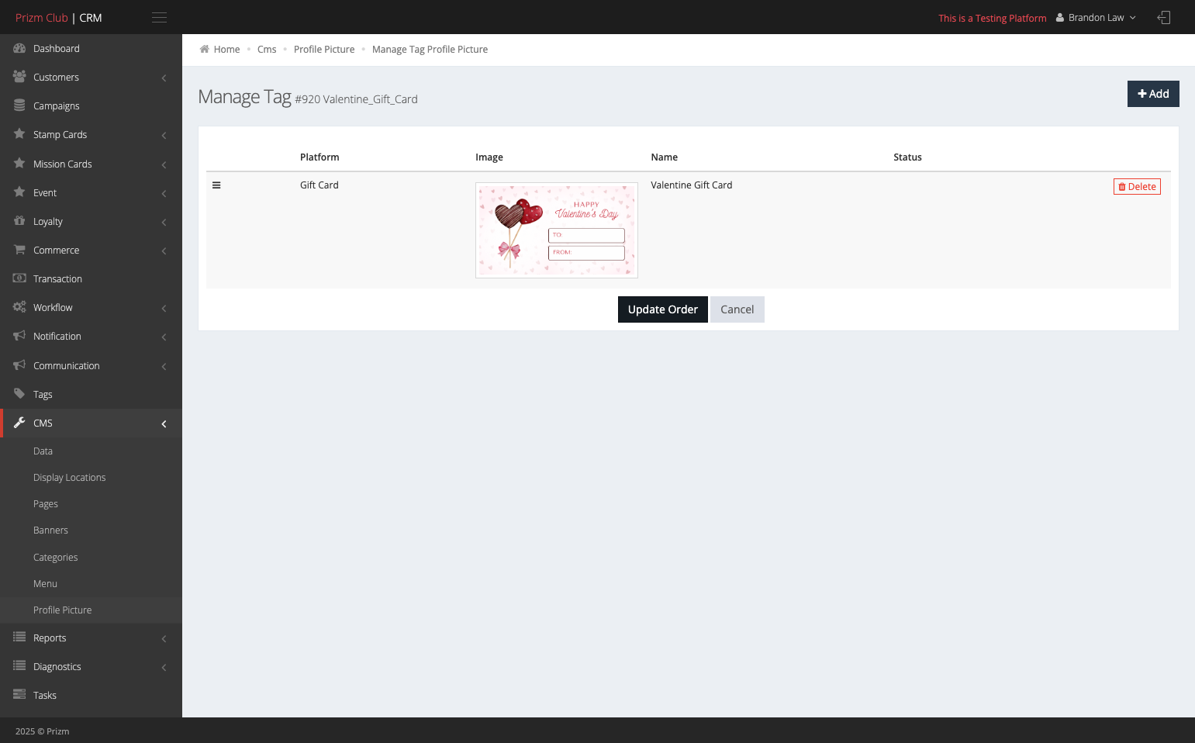Click the Transaction money icon
The width and height of the screenshot is (1195, 743).
pos(19,278)
